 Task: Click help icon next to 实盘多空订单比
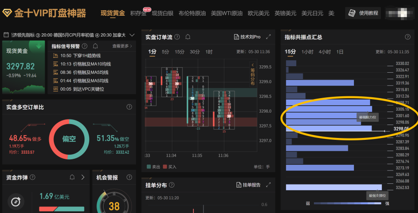129,107
